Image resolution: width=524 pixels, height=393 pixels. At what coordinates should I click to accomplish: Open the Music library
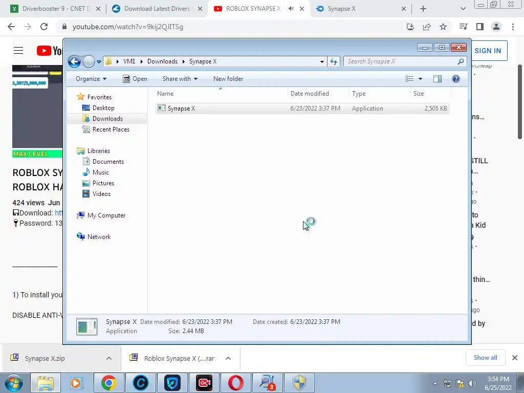coord(101,172)
